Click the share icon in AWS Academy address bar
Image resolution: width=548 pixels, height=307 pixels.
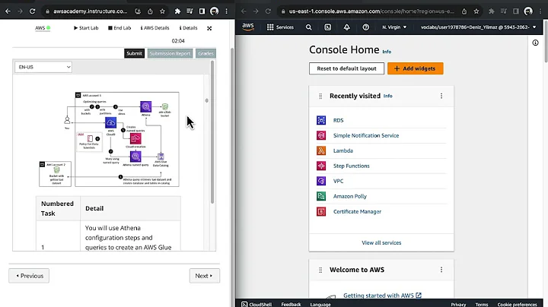click(150, 11)
